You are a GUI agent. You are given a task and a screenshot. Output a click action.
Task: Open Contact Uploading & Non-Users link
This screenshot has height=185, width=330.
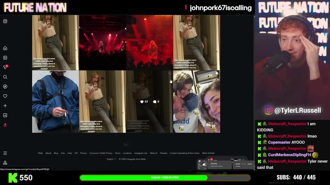[185, 153]
